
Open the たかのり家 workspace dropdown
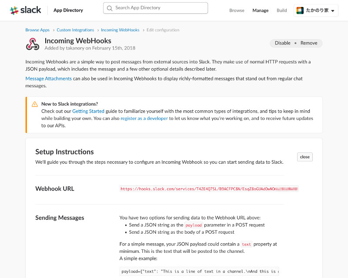tap(316, 10)
